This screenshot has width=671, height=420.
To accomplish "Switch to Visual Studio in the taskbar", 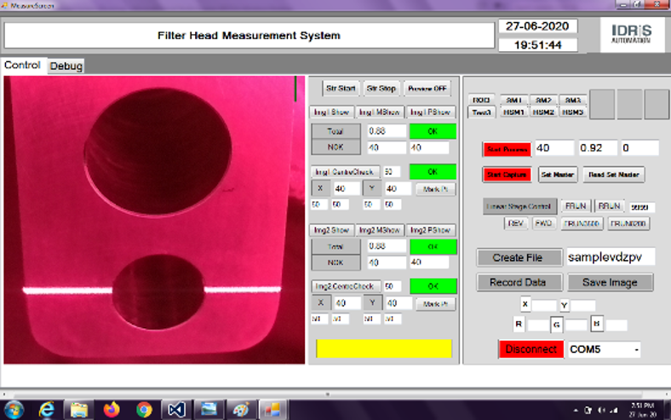I will coord(176,410).
